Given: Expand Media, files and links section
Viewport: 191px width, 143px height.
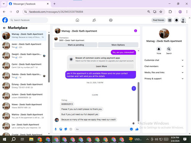Looking at the screenshot, I should point(164,72).
